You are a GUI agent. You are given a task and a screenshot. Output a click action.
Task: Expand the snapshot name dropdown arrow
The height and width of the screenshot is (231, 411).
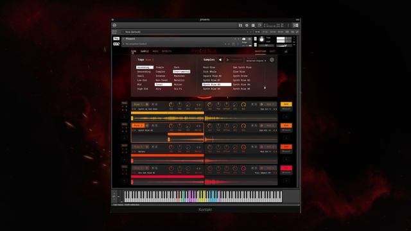click(x=123, y=44)
